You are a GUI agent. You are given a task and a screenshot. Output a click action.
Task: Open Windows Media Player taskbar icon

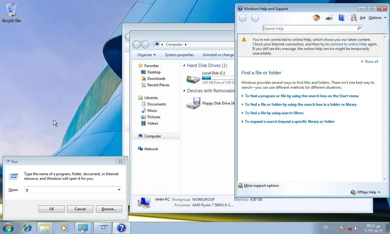(x=64, y=228)
